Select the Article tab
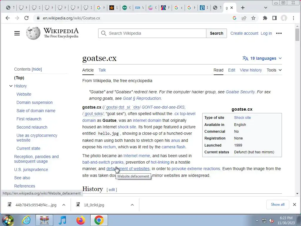The height and width of the screenshot is (226, 301). tap(88, 70)
